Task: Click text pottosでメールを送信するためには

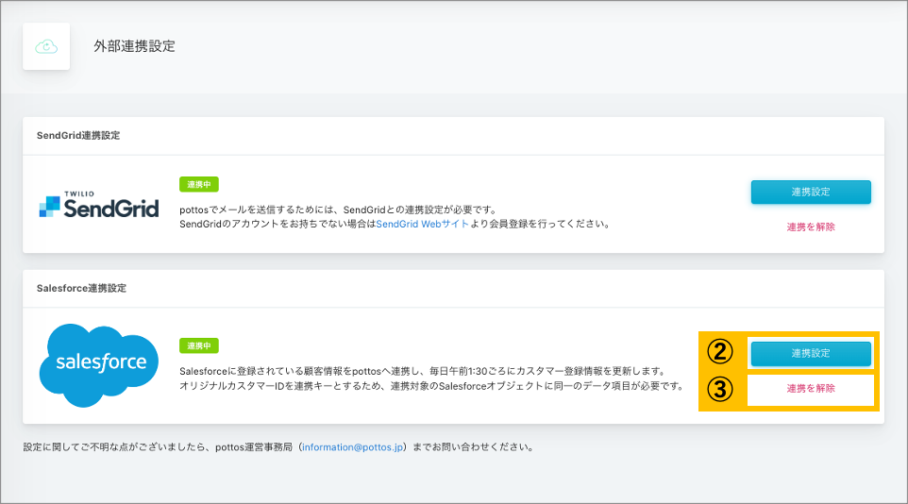Action: click(256, 210)
